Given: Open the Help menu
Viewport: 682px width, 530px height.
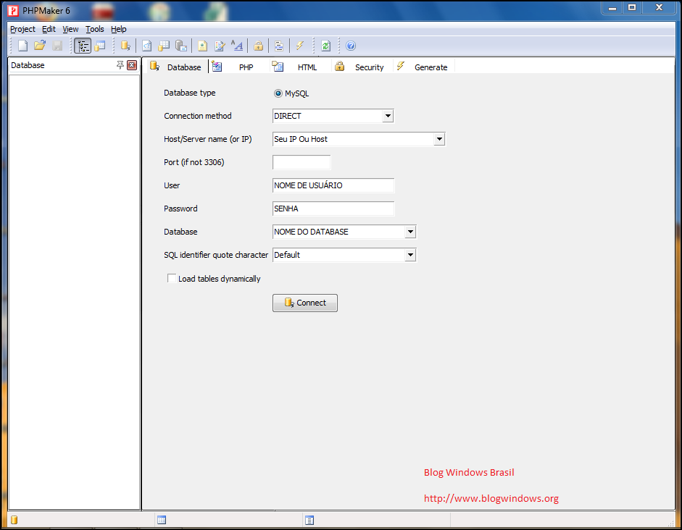Looking at the screenshot, I should (x=119, y=29).
